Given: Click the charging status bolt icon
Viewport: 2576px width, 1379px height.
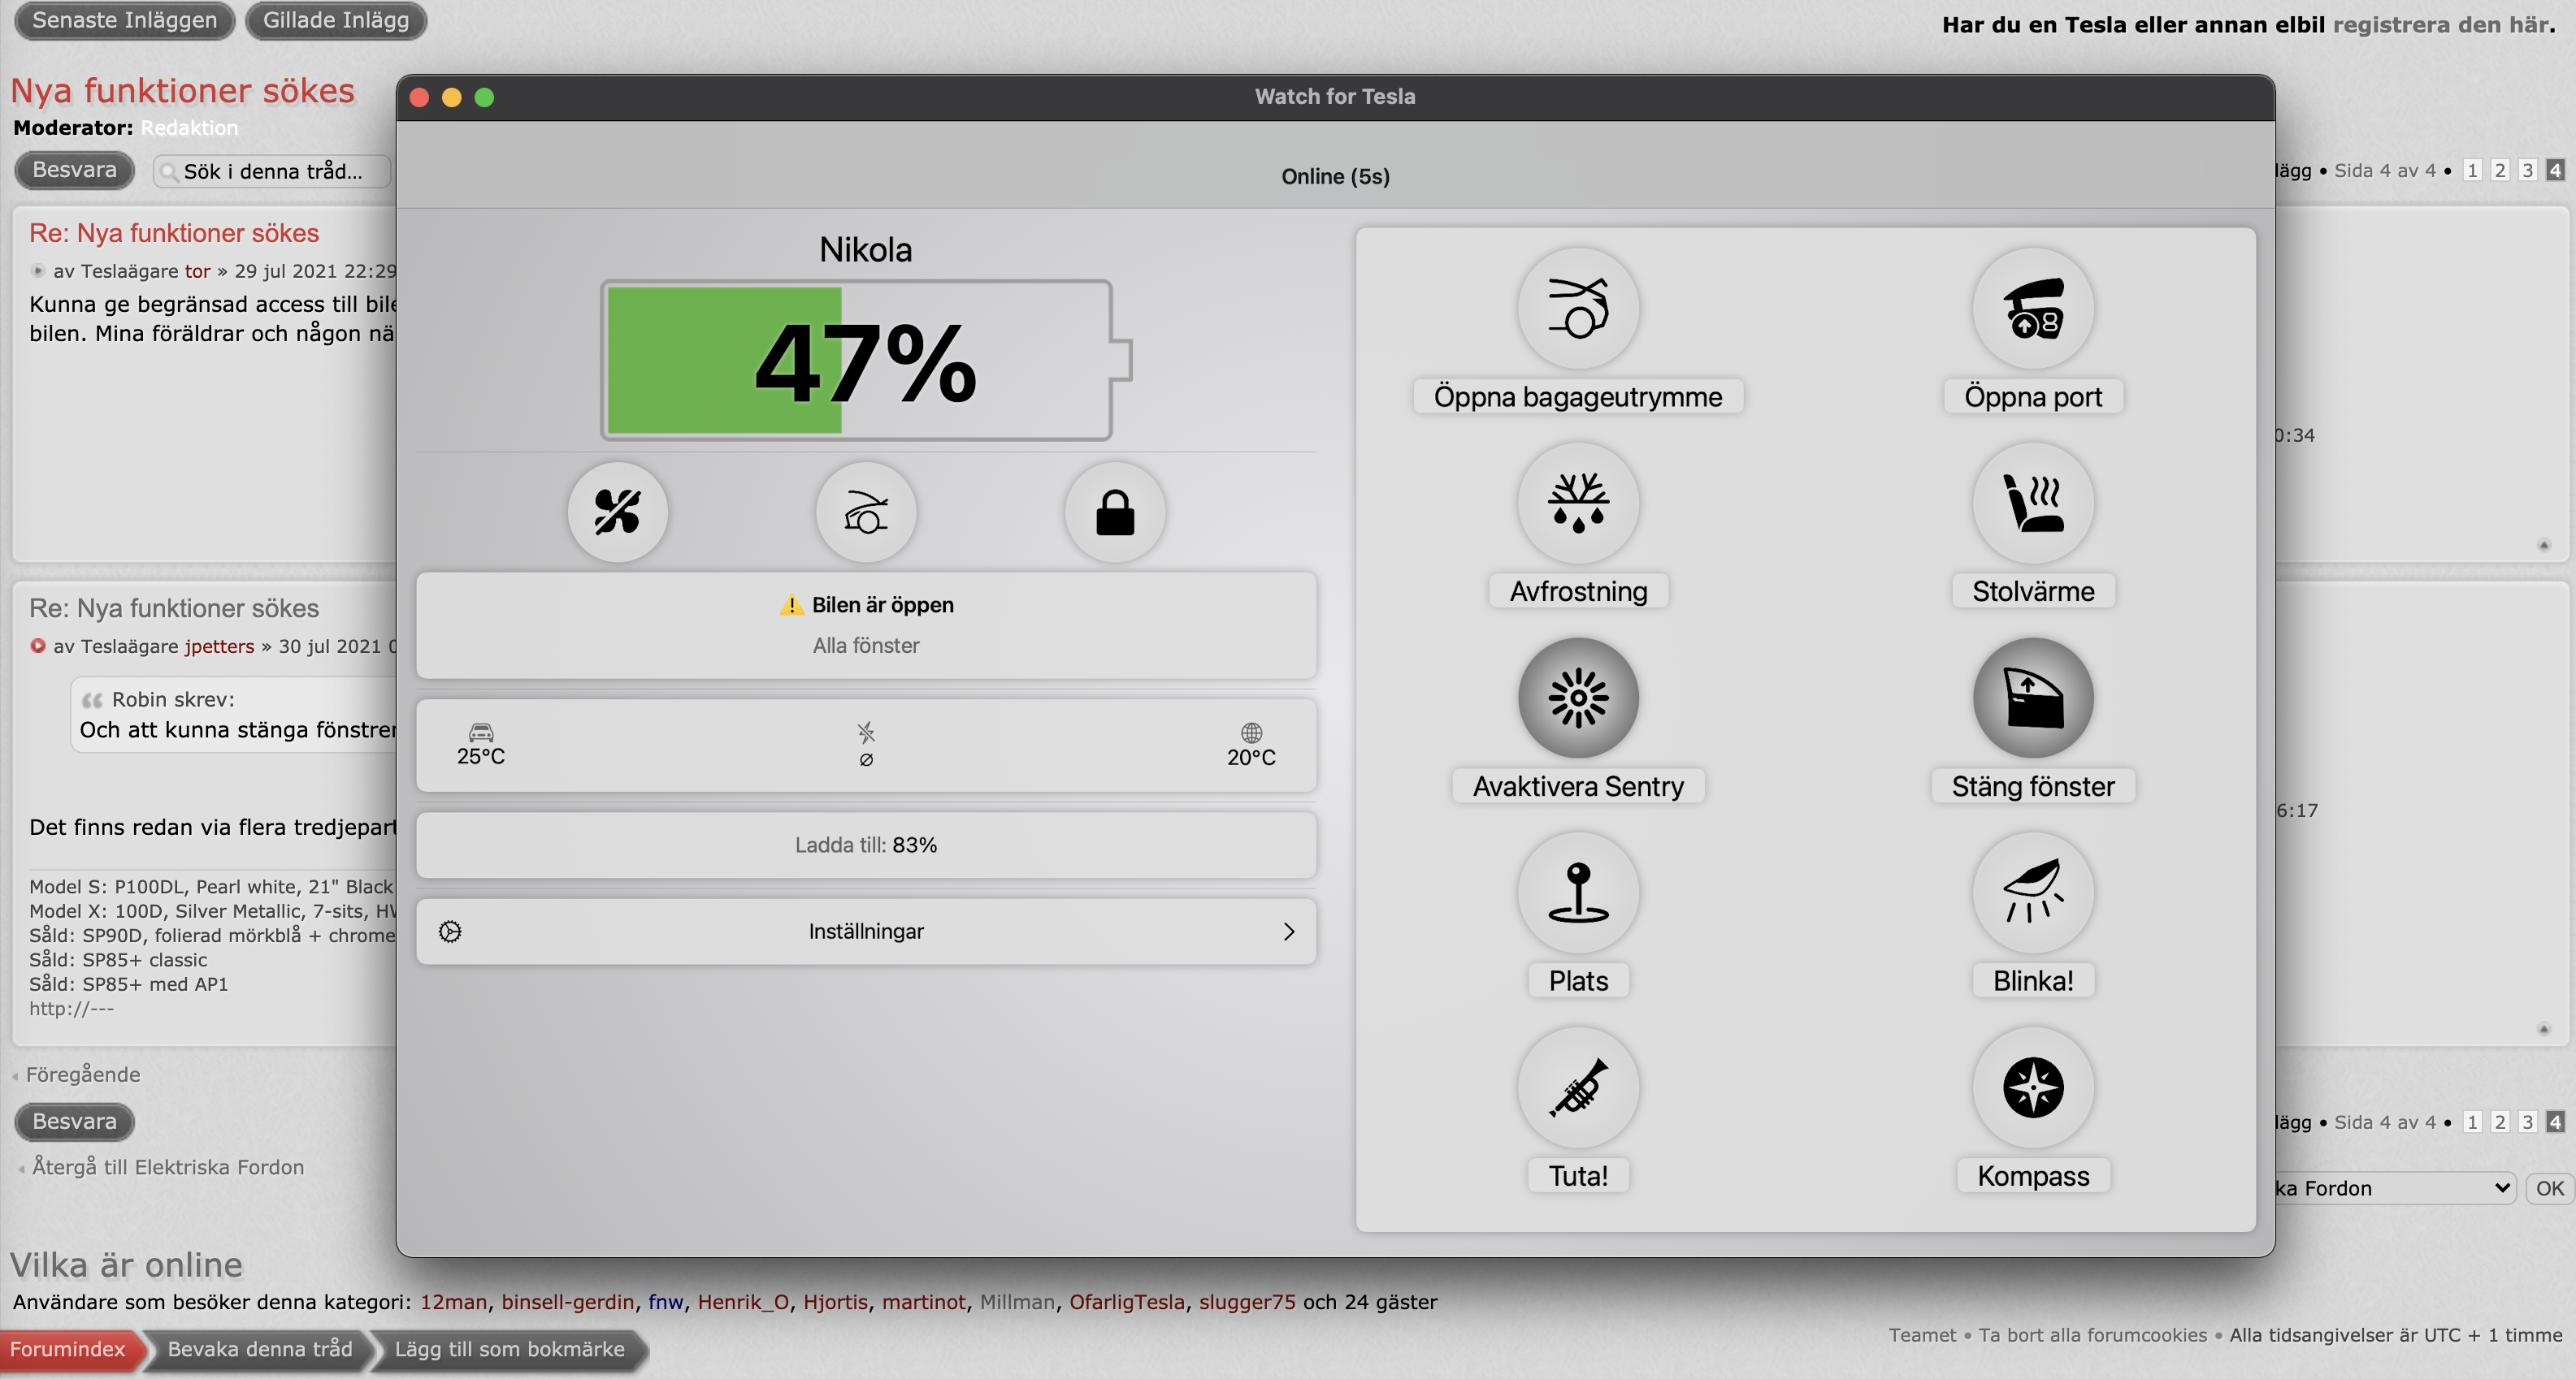Looking at the screenshot, I should tap(866, 733).
